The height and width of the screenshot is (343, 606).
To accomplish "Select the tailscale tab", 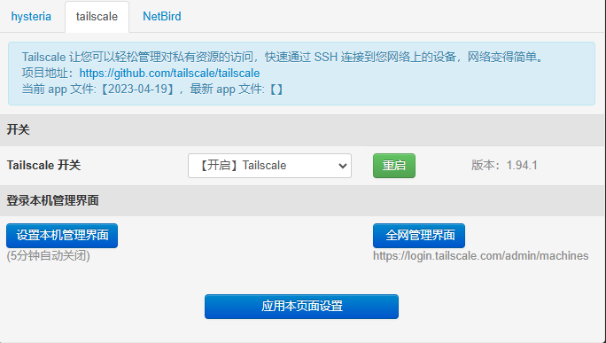I will point(97,17).
